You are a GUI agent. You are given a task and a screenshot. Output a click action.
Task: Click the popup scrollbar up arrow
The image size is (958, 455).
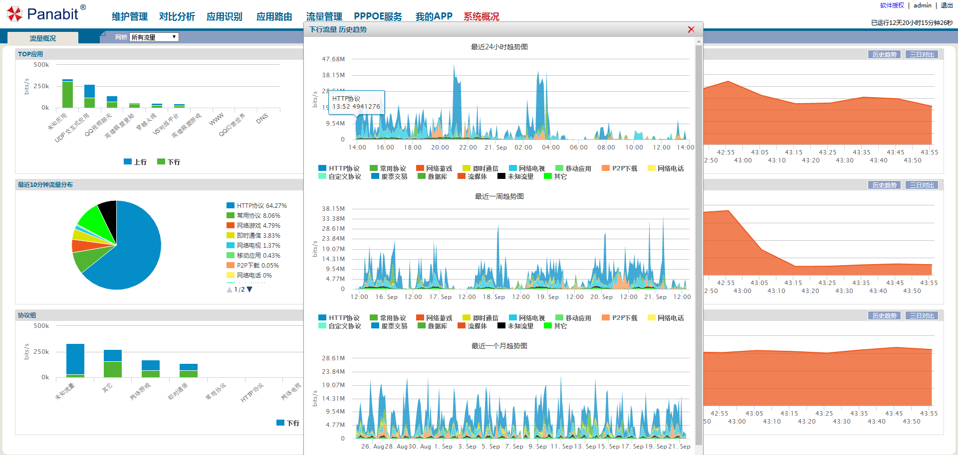(699, 41)
